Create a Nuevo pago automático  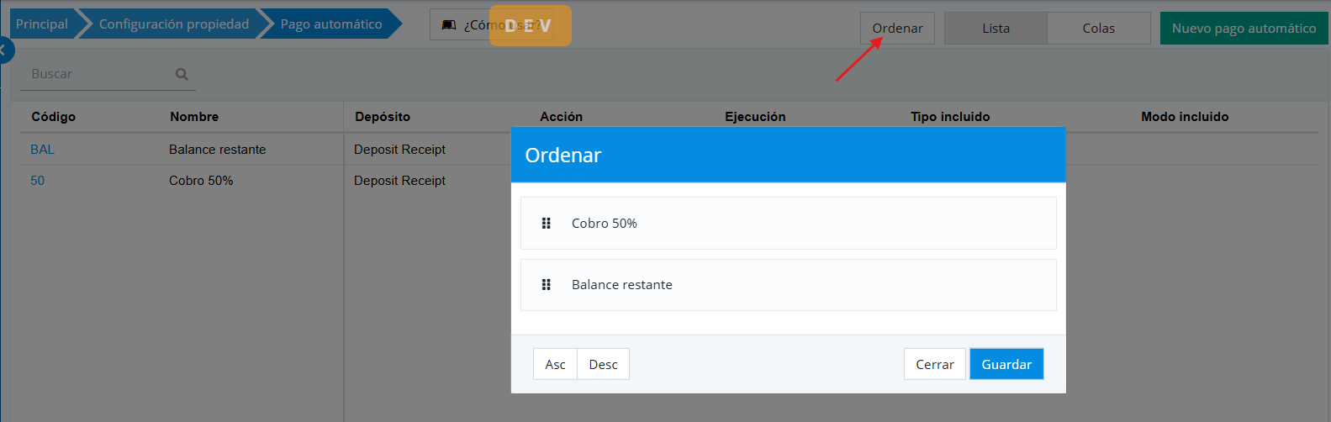coord(1244,29)
